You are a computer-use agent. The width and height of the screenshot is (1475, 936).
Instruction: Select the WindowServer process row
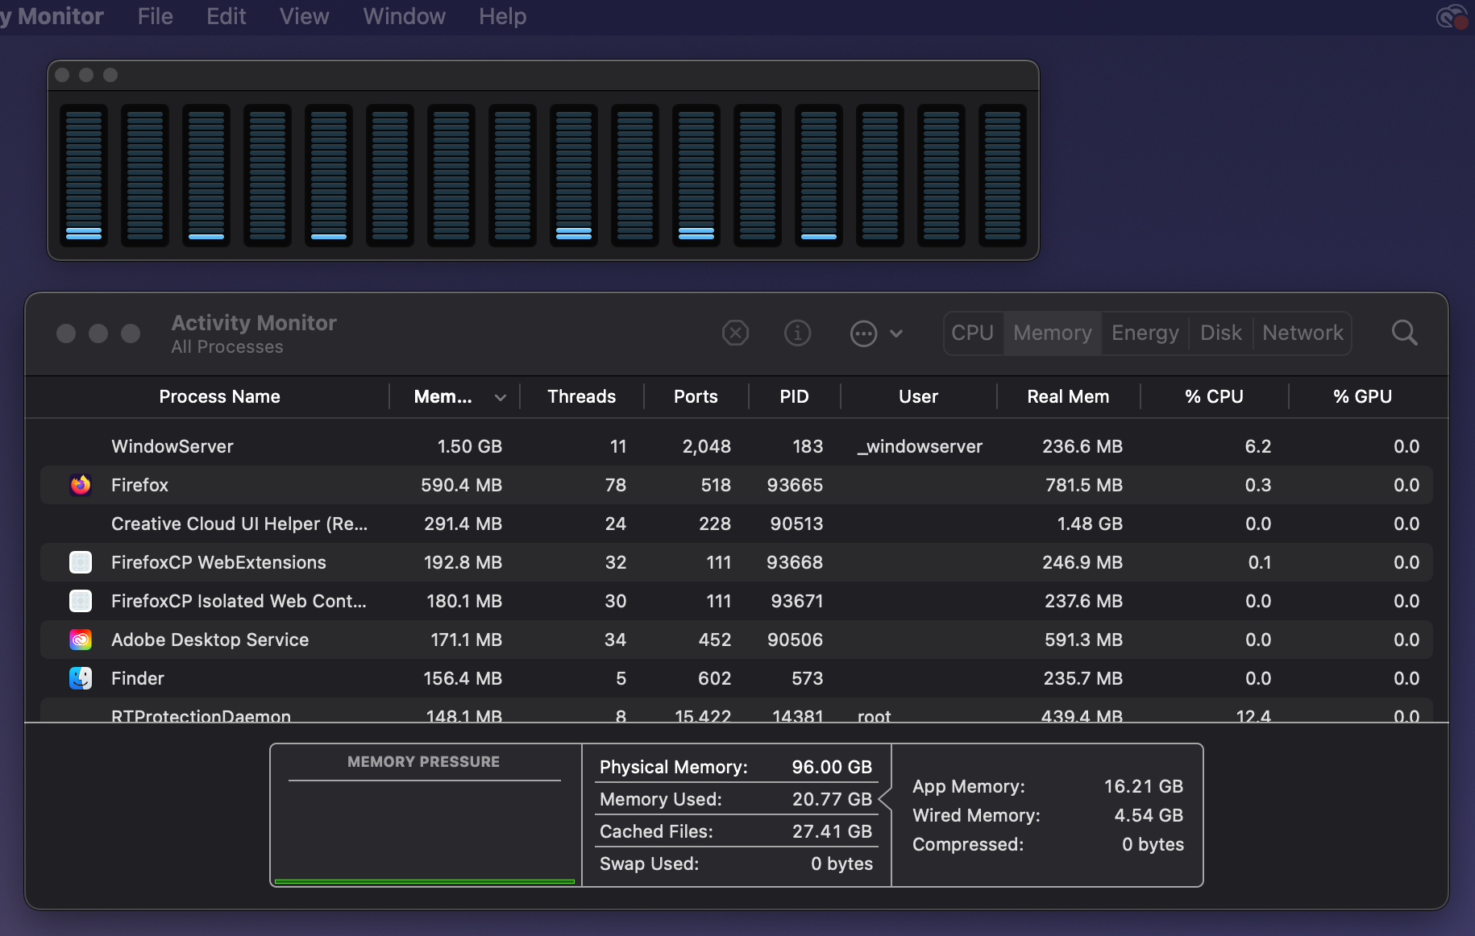[737, 446]
